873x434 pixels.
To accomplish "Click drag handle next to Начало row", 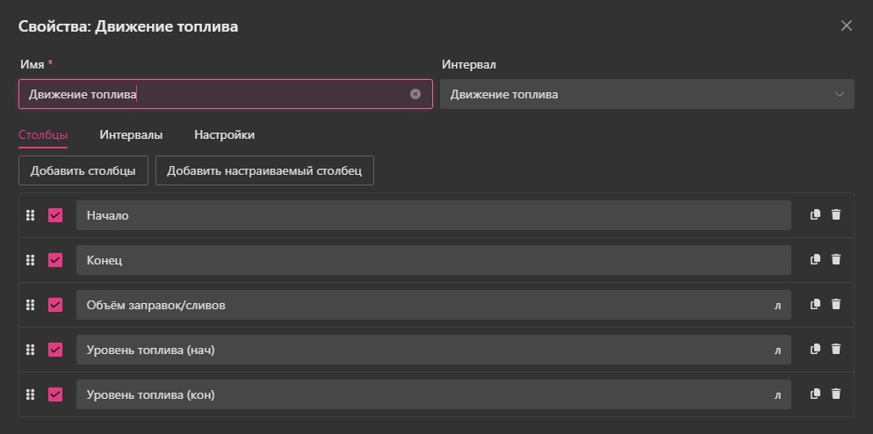I will [30, 215].
